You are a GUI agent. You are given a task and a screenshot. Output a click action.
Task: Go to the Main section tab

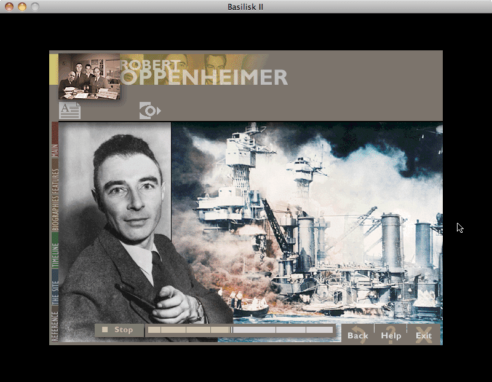55,150
